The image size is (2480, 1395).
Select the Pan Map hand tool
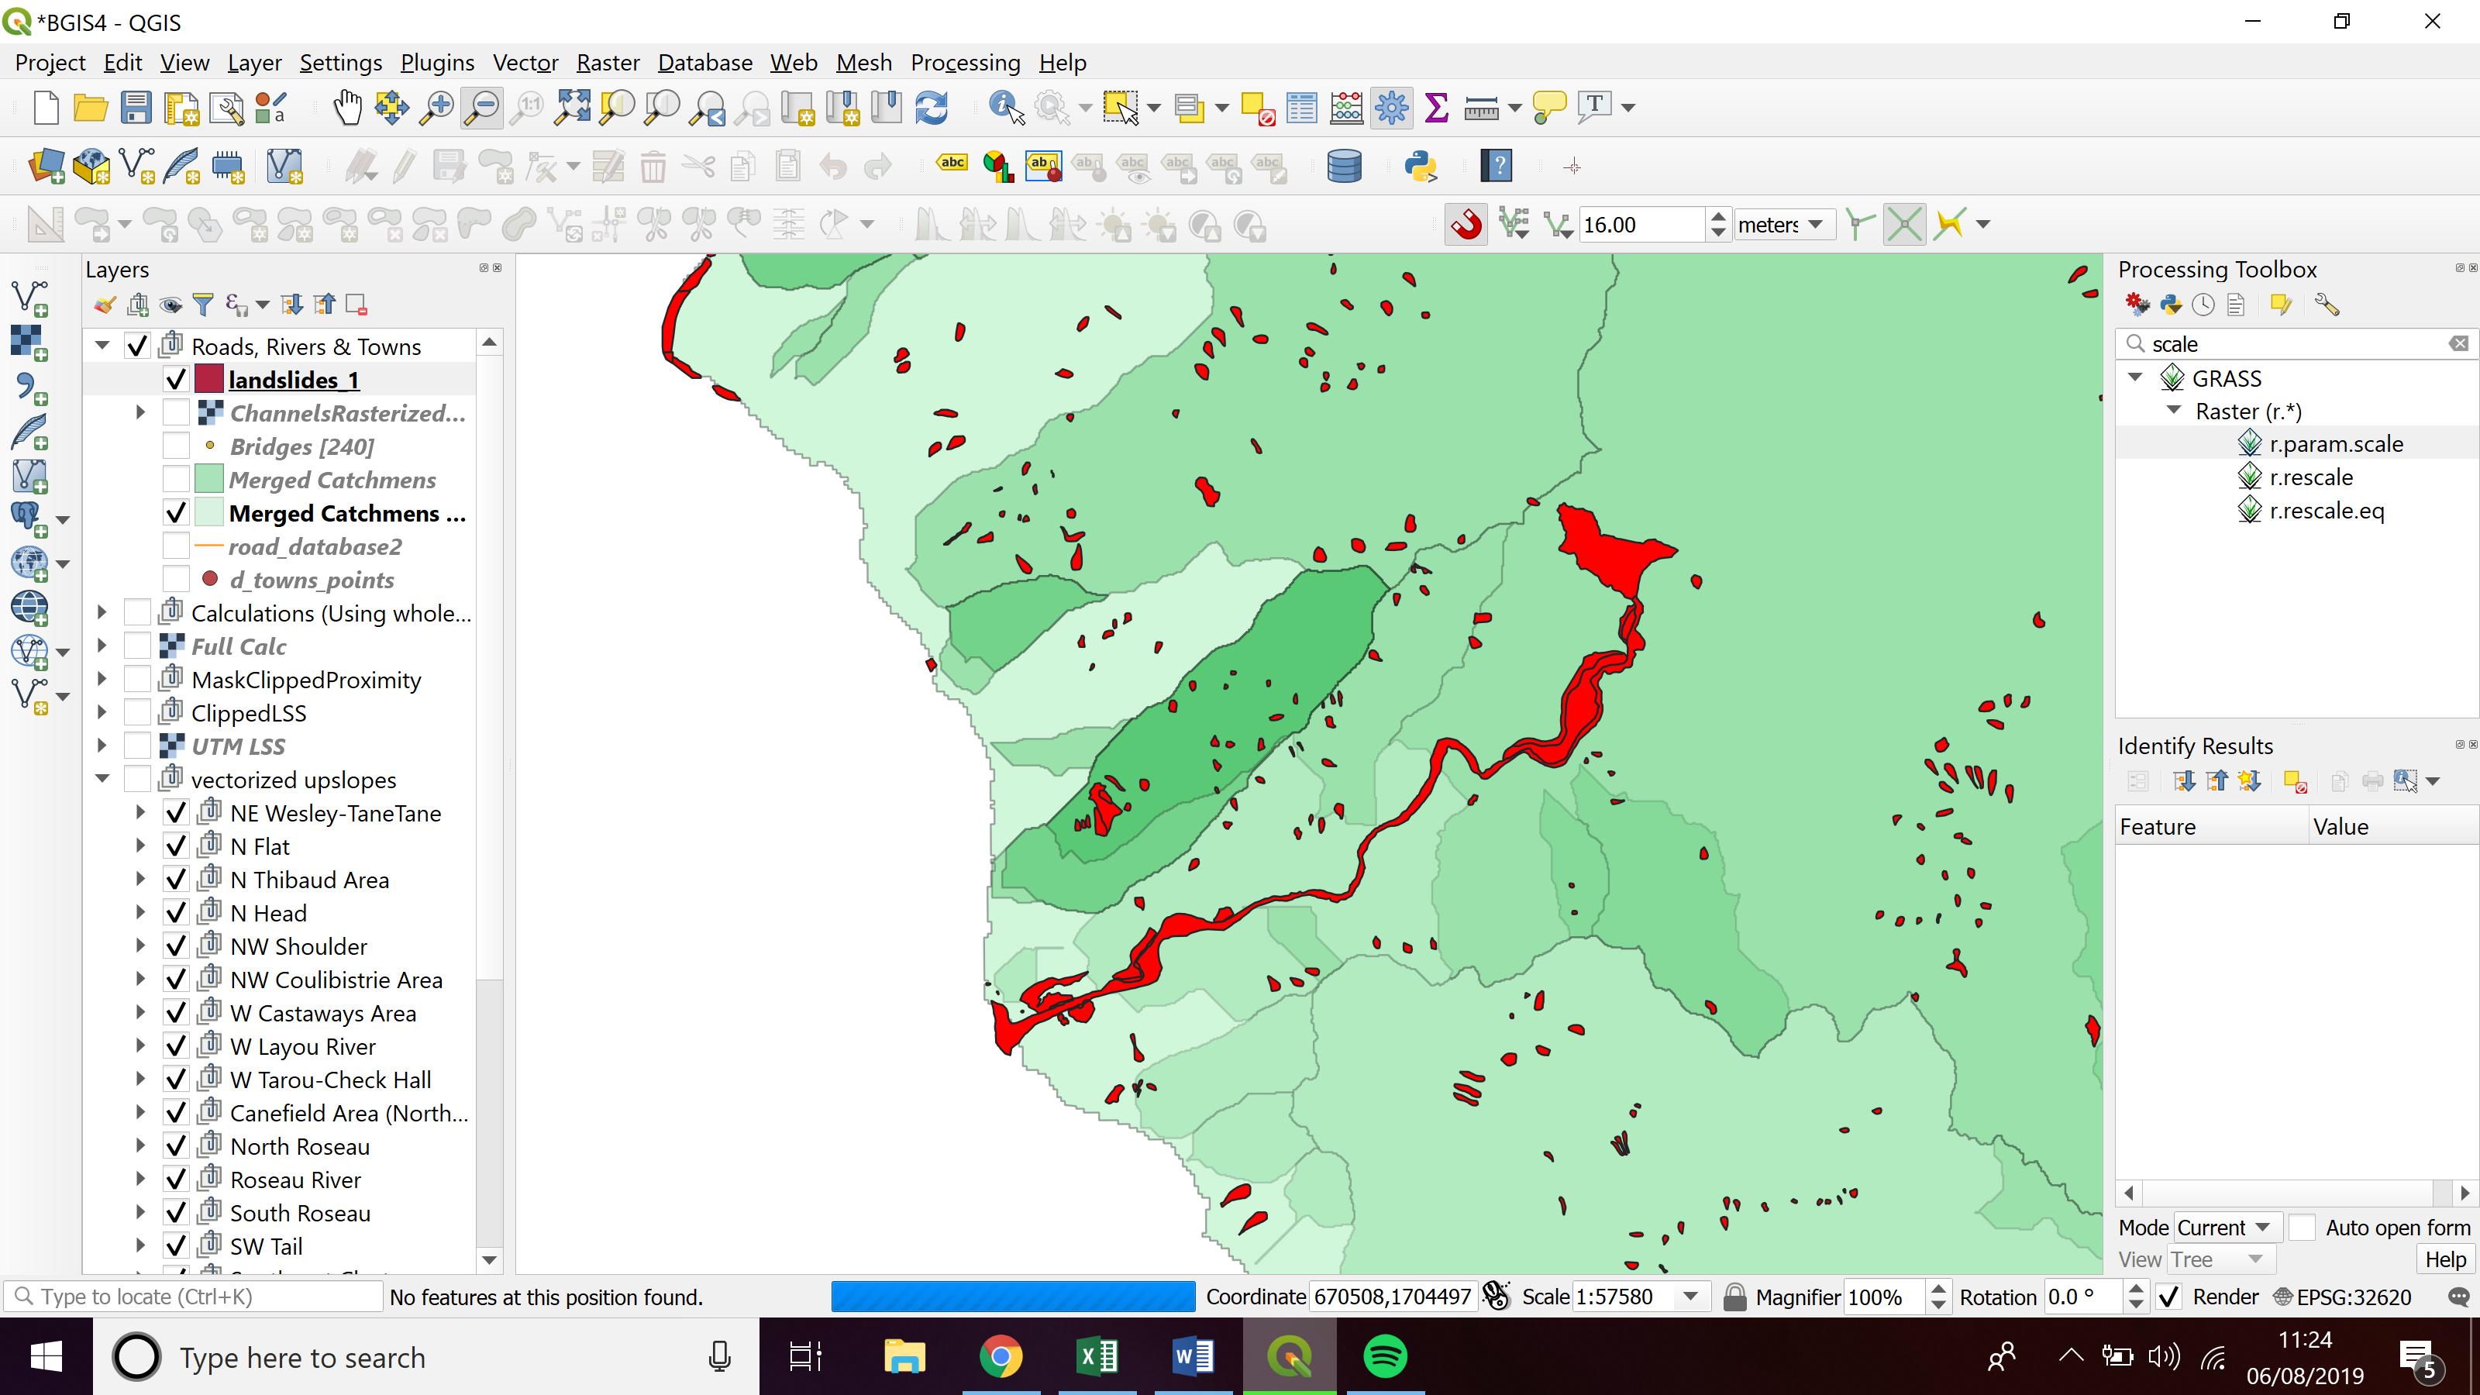[x=346, y=107]
